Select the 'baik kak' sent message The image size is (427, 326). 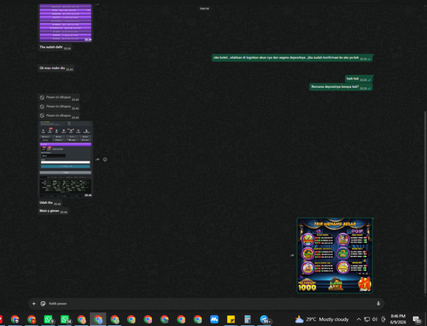click(359, 79)
